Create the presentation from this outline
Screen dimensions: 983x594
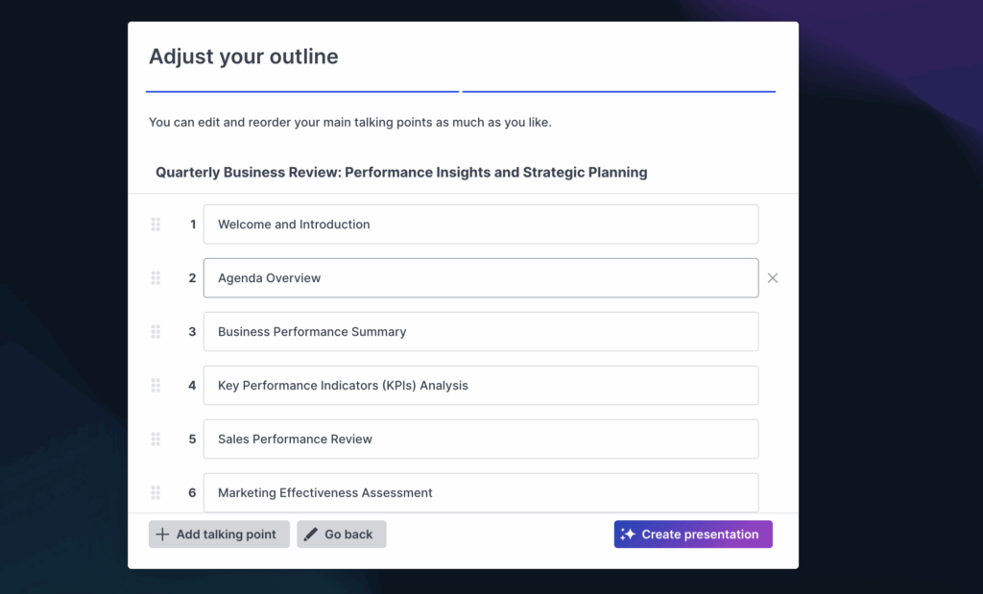pos(693,535)
